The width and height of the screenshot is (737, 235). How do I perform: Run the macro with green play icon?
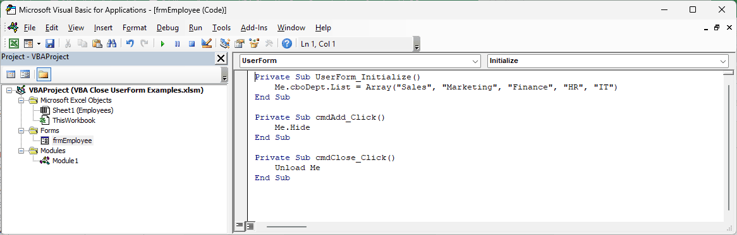tap(162, 43)
